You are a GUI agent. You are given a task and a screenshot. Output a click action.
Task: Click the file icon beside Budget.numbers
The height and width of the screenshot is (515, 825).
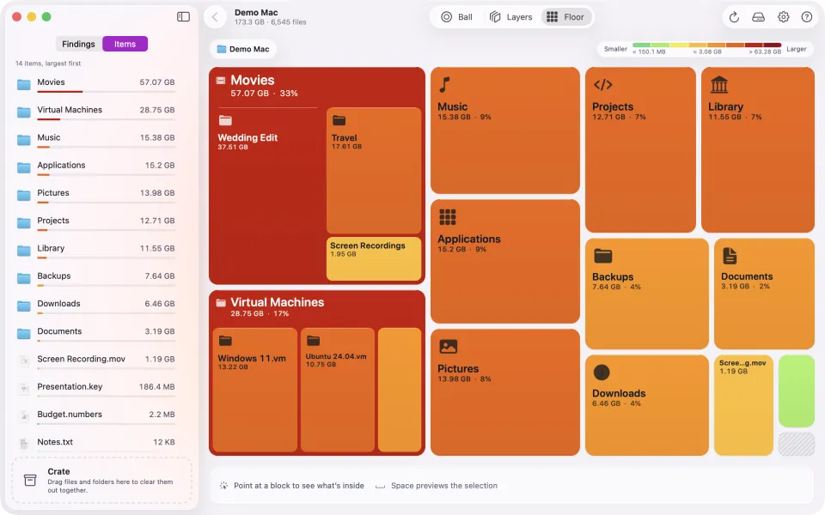coord(24,417)
